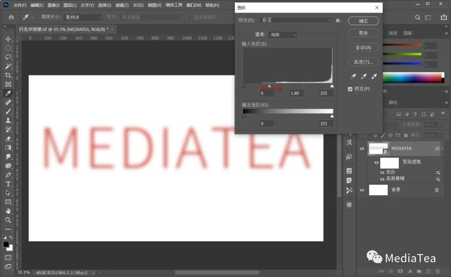Hide the Background layer
The width and height of the screenshot is (451, 277).
(362, 190)
